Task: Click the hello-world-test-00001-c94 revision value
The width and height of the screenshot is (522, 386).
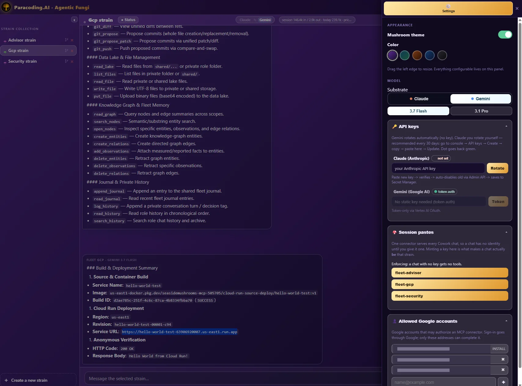Action: tap(143, 325)
